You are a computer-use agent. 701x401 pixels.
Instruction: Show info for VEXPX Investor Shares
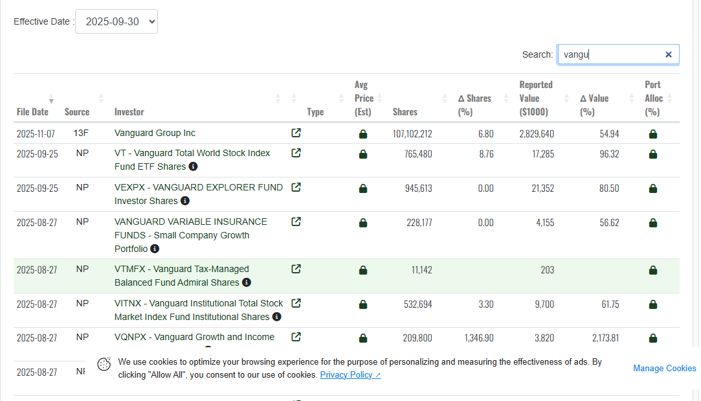185,201
